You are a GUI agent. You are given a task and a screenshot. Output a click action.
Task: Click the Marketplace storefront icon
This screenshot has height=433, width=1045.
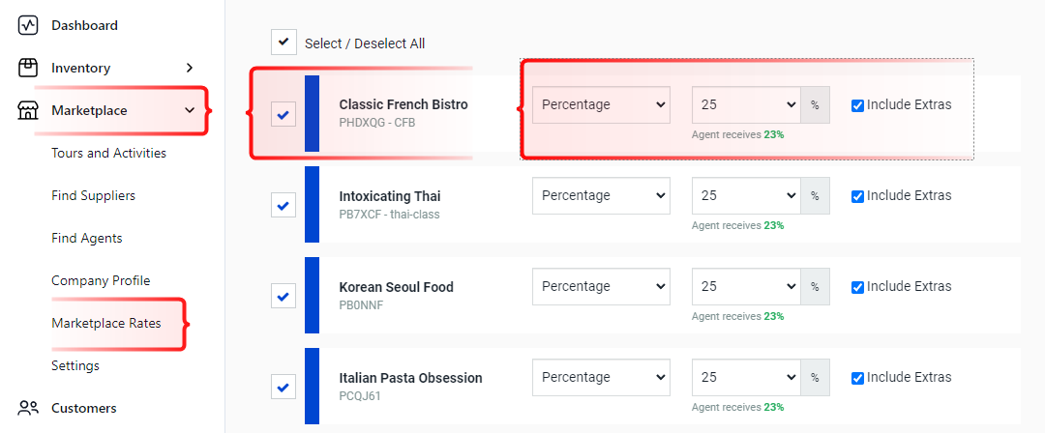click(x=28, y=110)
